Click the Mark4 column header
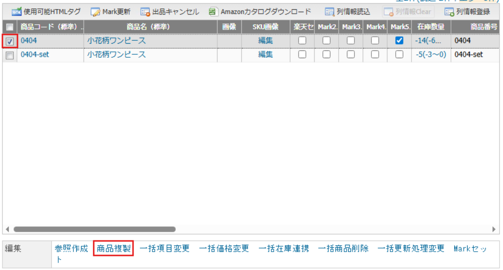503x270 pixels. coord(375,27)
